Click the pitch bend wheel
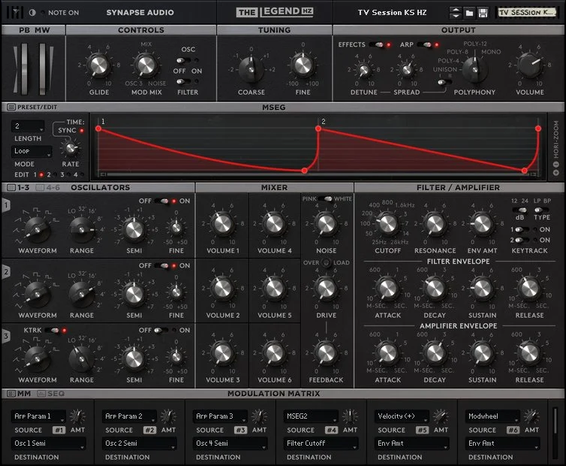The width and height of the screenshot is (566, 466). tap(24, 68)
